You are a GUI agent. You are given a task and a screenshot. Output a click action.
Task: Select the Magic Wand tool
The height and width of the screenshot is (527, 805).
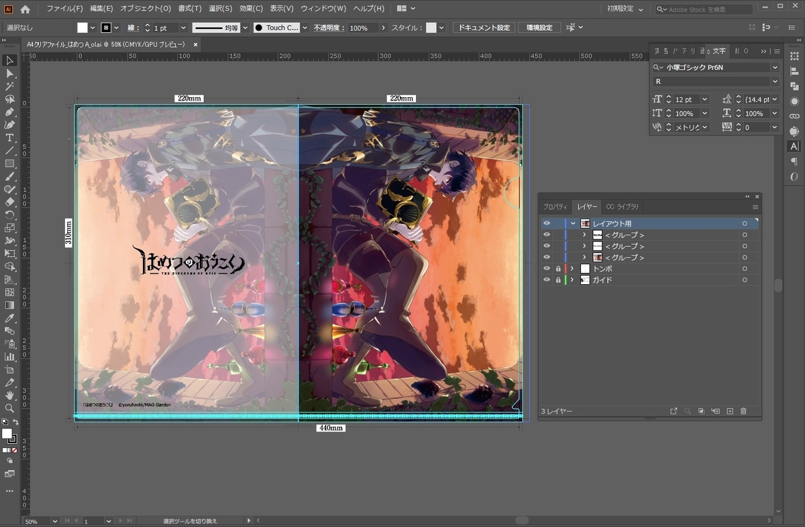point(9,86)
